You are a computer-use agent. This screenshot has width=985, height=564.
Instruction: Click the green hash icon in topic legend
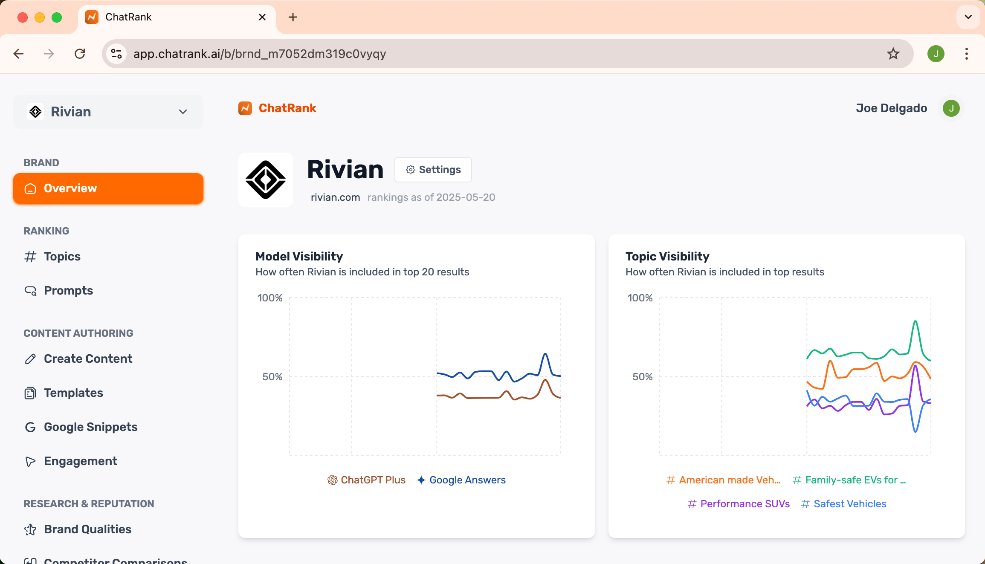(797, 480)
